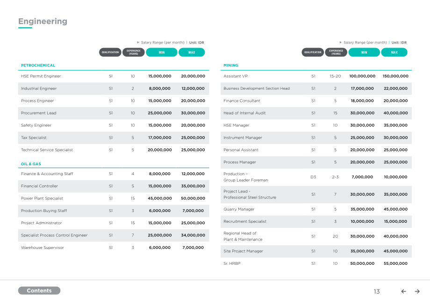Click the page number 13
The height and width of the screenshot is (304, 430).
point(377,291)
